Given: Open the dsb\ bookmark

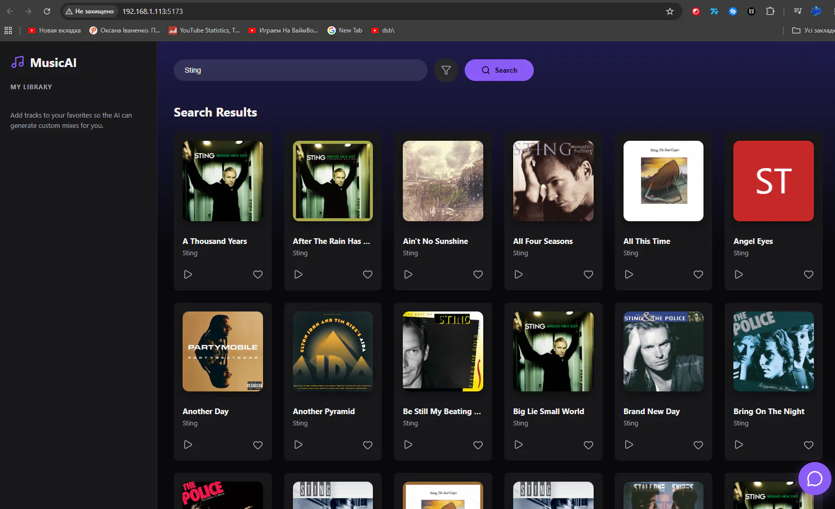Looking at the screenshot, I should click(x=383, y=30).
